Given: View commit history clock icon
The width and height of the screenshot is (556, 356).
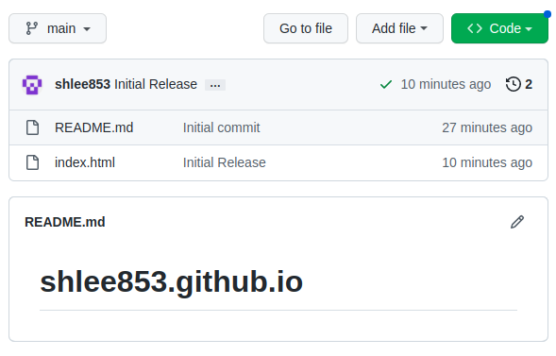Looking at the screenshot, I should (514, 84).
